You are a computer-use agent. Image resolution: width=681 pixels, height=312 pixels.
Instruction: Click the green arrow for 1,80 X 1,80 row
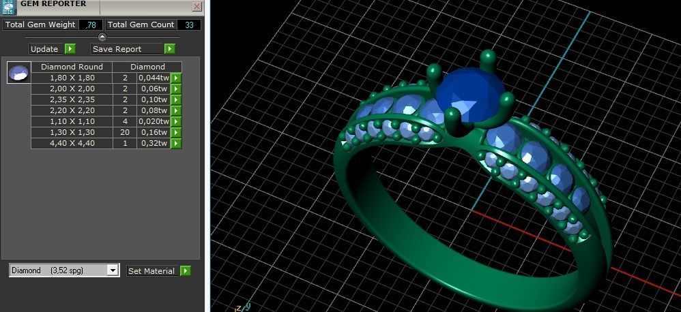pos(176,78)
